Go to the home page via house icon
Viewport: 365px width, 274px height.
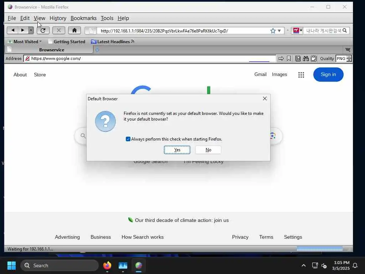click(x=74, y=30)
